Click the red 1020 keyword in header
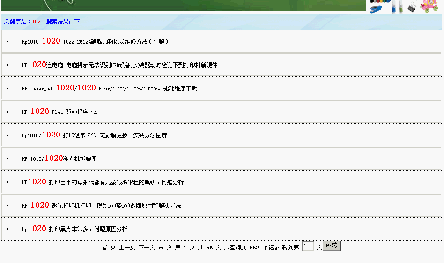 pos(37,22)
